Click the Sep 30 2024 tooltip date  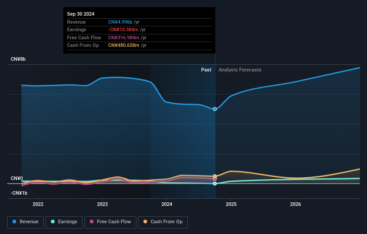81,14
